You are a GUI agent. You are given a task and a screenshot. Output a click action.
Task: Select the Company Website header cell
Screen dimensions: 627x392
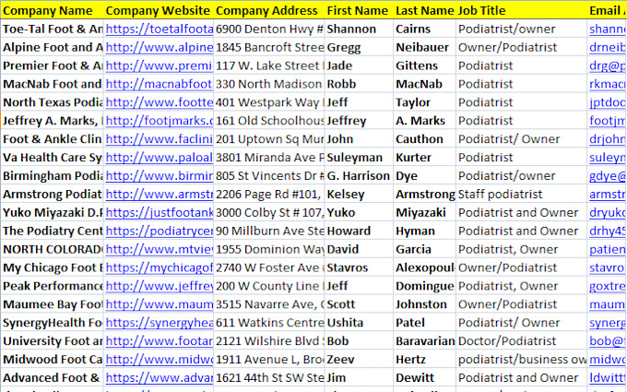(x=159, y=10)
